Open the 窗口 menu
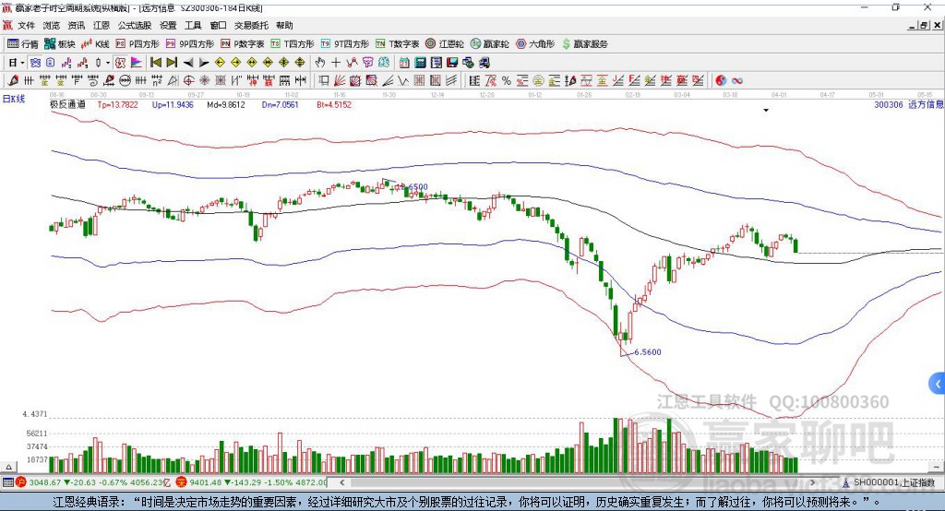This screenshot has height=511, width=945. (218, 25)
